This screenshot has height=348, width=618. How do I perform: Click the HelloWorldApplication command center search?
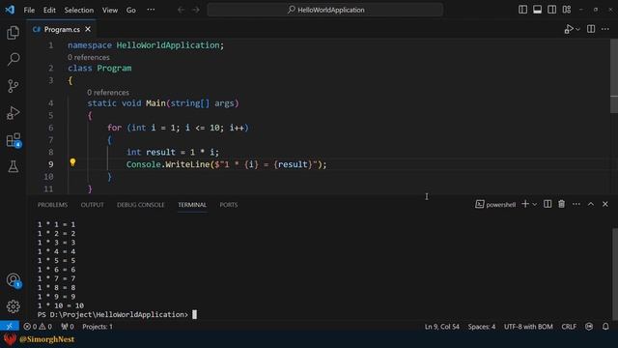pos(325,10)
